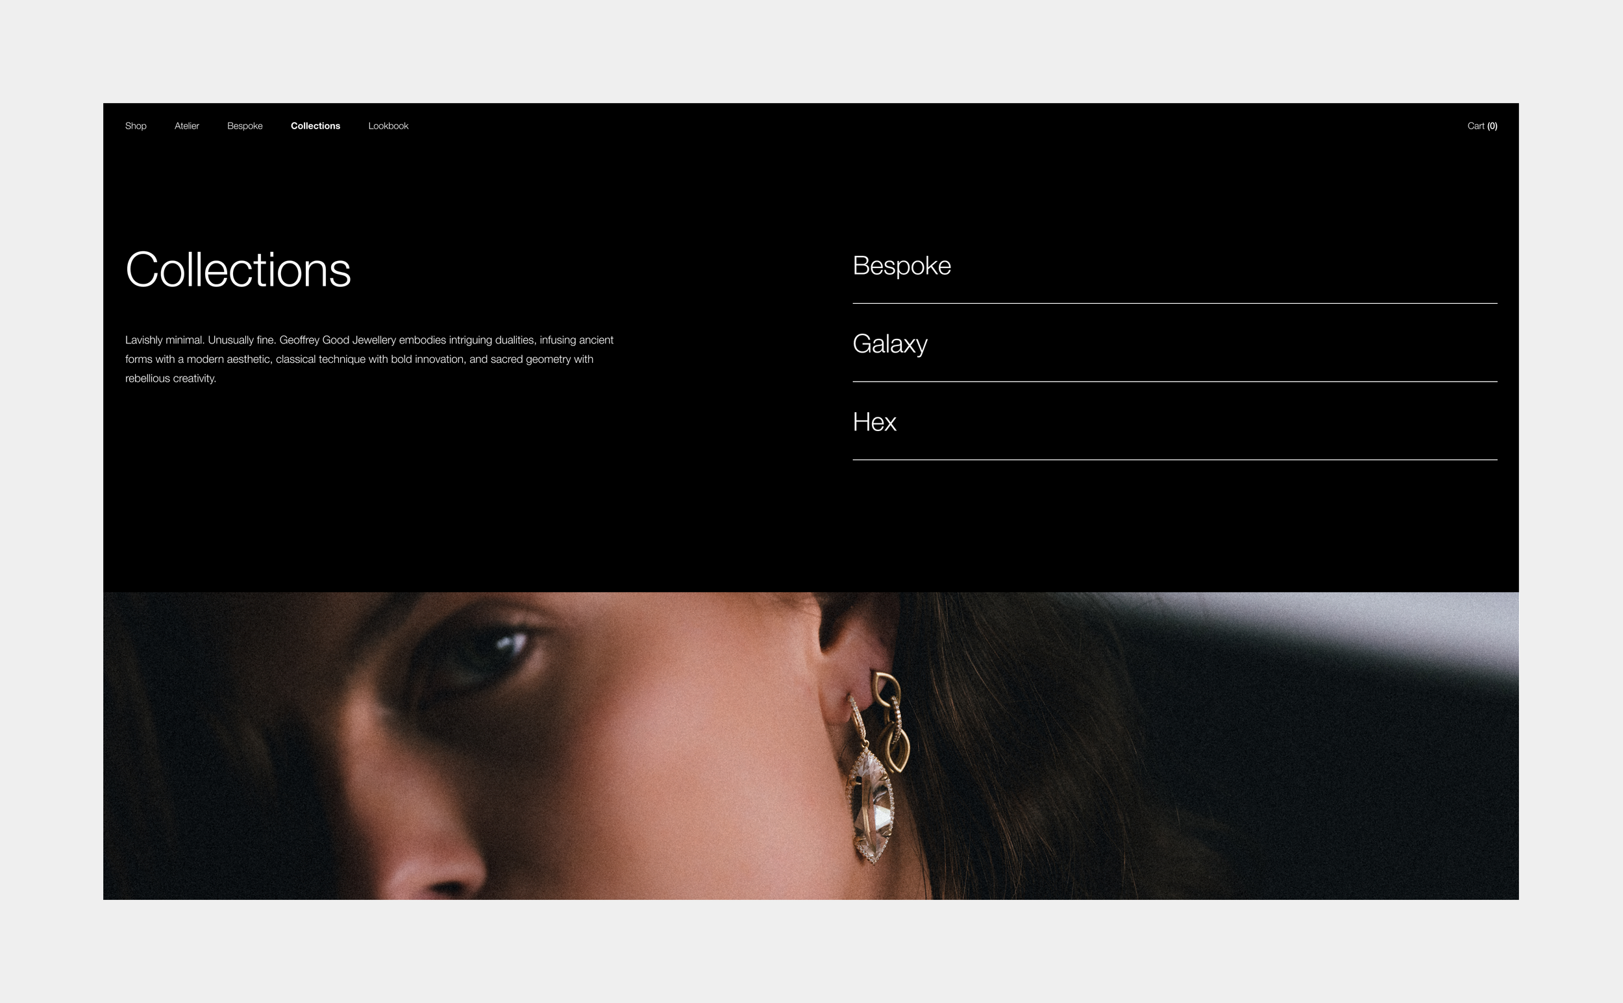Screen dimensions: 1623x1003
Task: Choose the Hex collection
Action: click(x=874, y=422)
